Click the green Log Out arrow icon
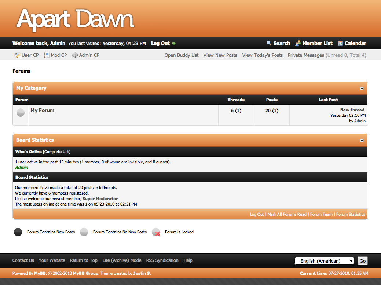The height and width of the screenshot is (285, 381). point(174,44)
